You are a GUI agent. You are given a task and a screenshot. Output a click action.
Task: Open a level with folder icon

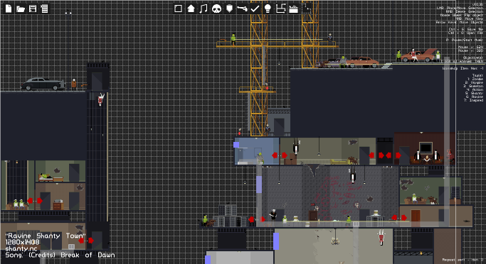coord(21,9)
